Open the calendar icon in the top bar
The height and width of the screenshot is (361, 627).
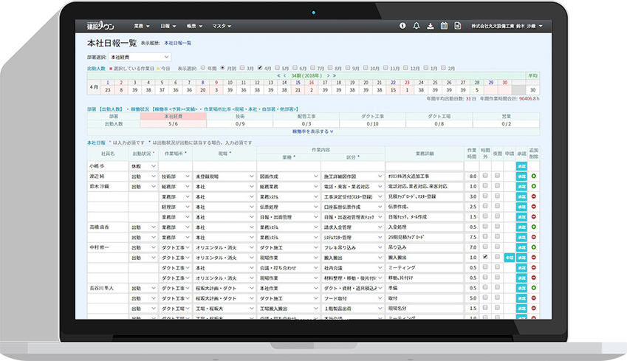[x=444, y=26]
